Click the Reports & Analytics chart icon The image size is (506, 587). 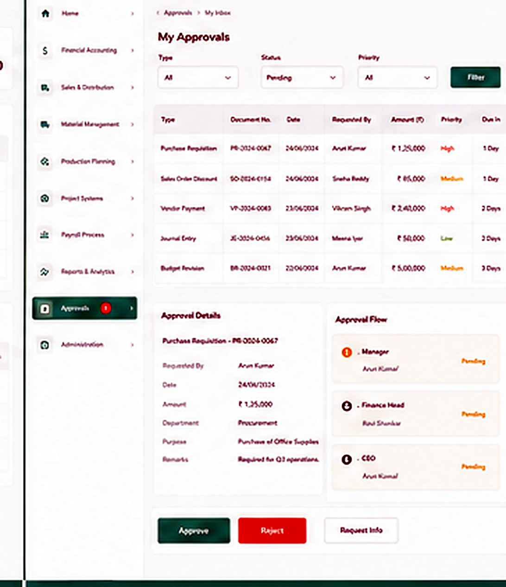pos(45,272)
